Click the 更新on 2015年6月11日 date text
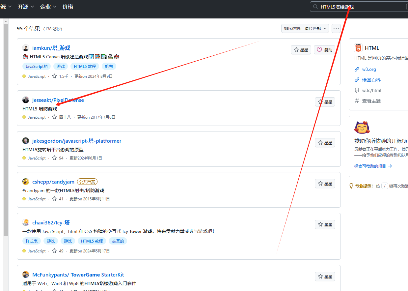This screenshot has height=291, width=408. [x=90, y=199]
